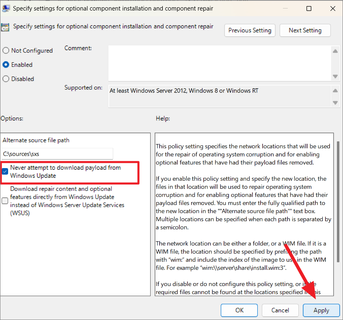Click the Alternate source file path text field

57,154
